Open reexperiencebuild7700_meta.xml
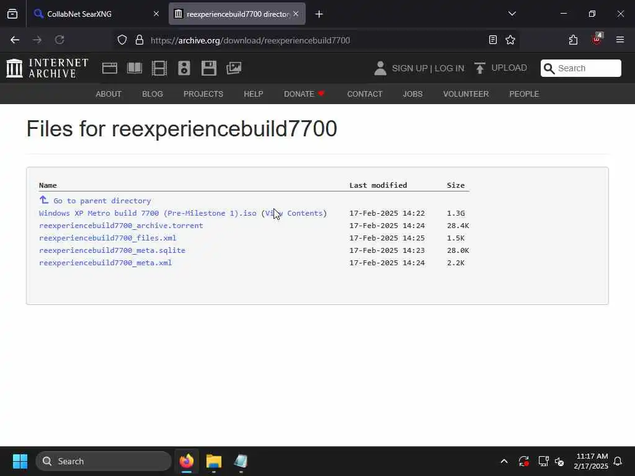 (105, 263)
